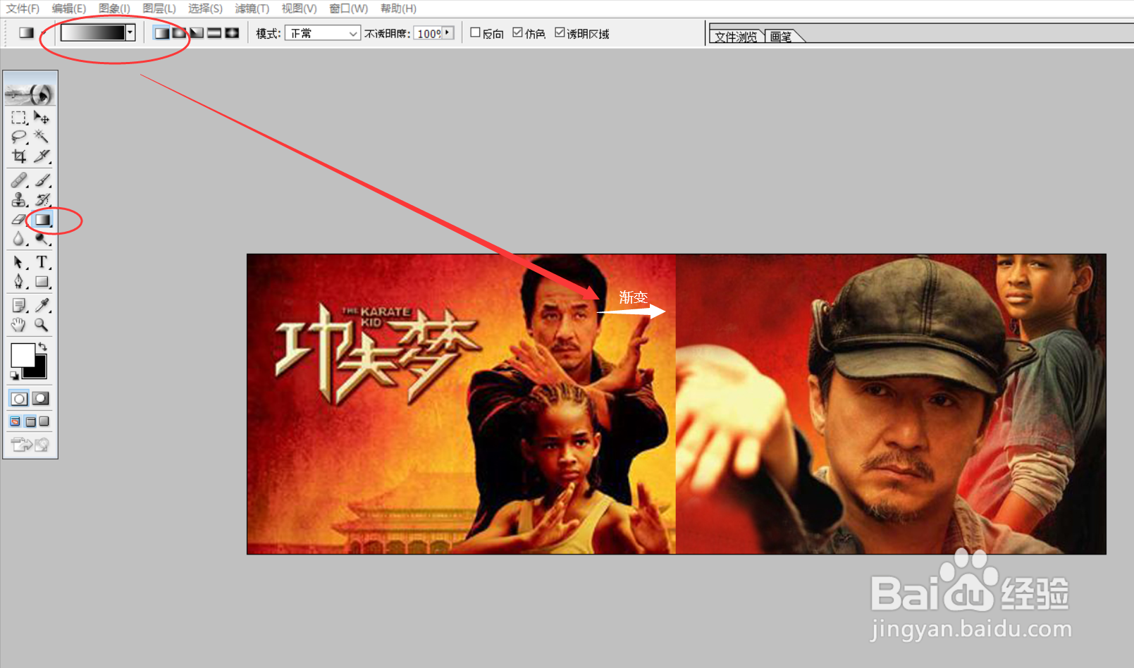
Task: Open the opacity slider arrow
Action: 448,32
